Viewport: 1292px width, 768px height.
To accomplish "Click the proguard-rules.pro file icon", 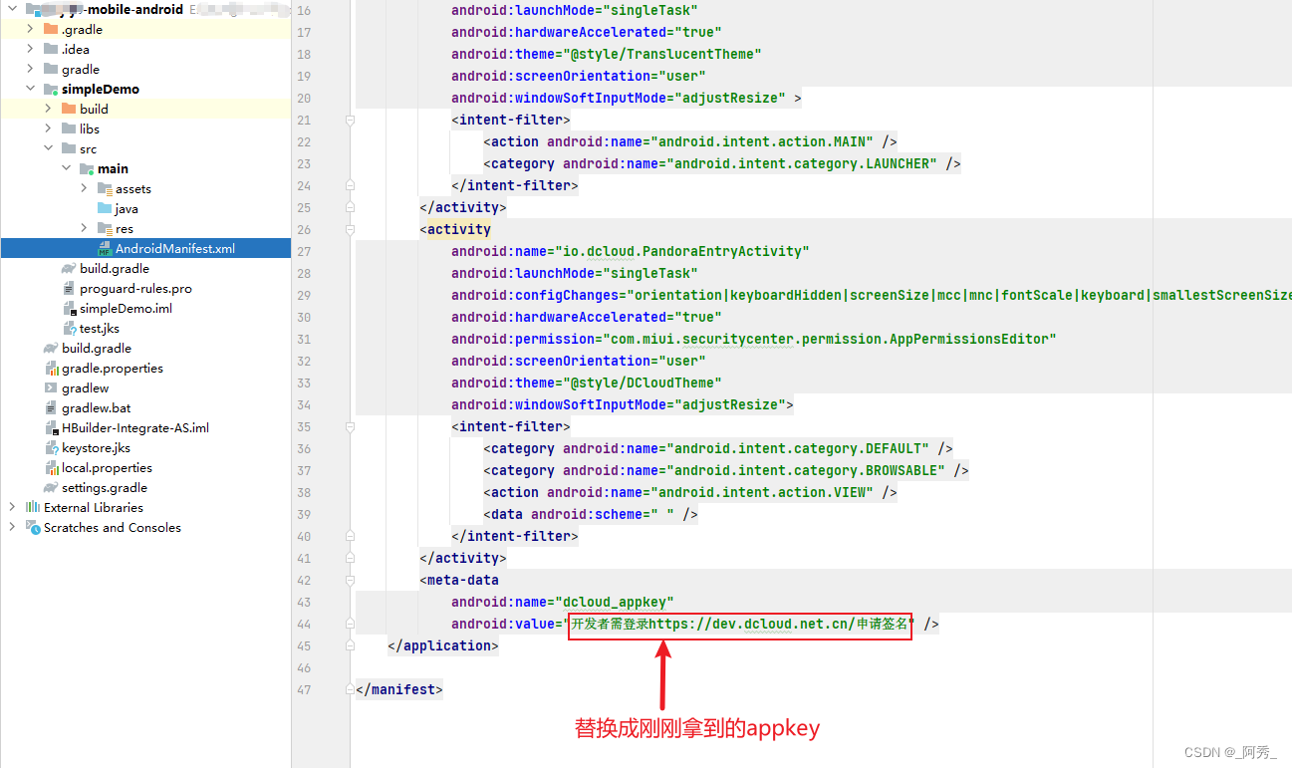I will pyautogui.click(x=69, y=288).
